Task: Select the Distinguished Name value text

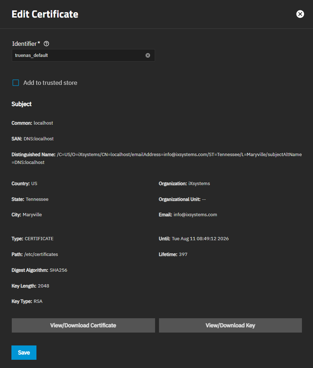Action: [x=179, y=155]
